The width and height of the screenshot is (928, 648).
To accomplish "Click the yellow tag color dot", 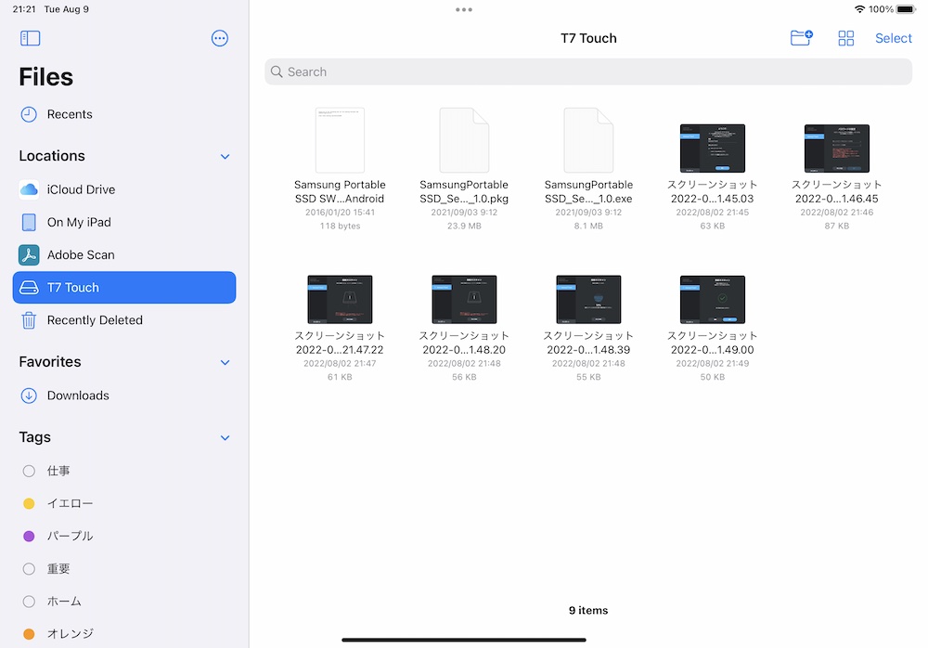I will click(x=29, y=503).
